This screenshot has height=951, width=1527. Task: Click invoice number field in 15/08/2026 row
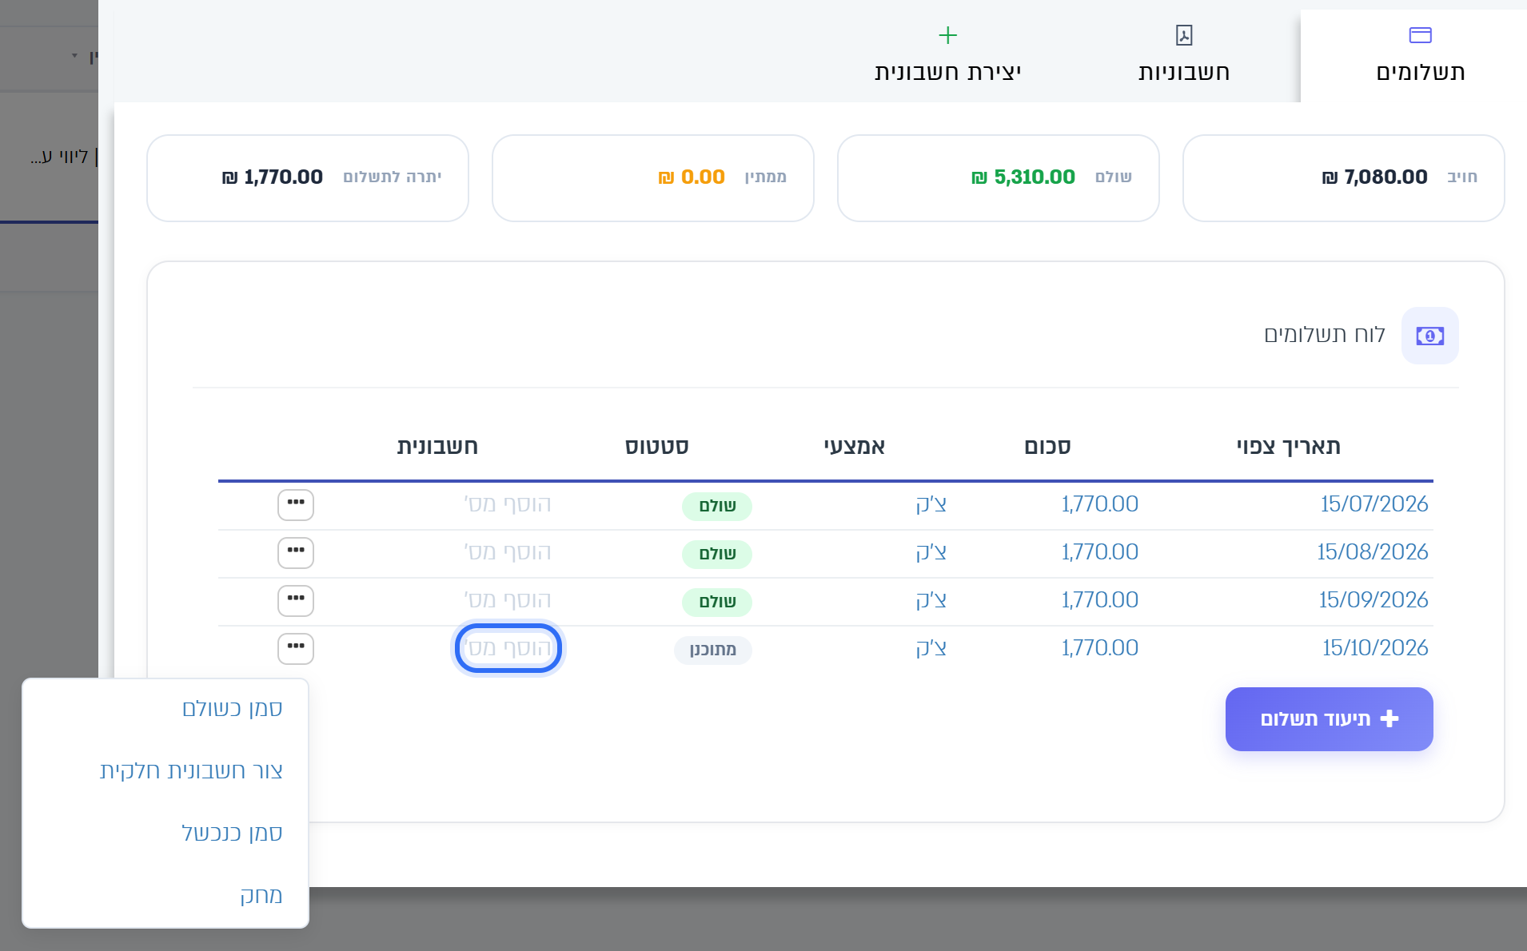pos(508,552)
